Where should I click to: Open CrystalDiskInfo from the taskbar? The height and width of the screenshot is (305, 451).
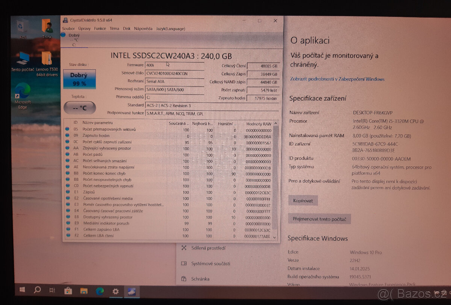tap(131, 291)
